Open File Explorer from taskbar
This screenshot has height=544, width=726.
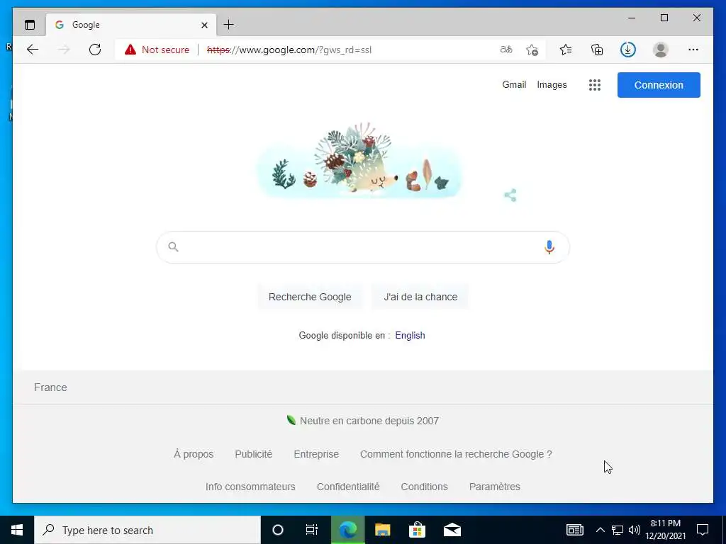[x=382, y=530]
